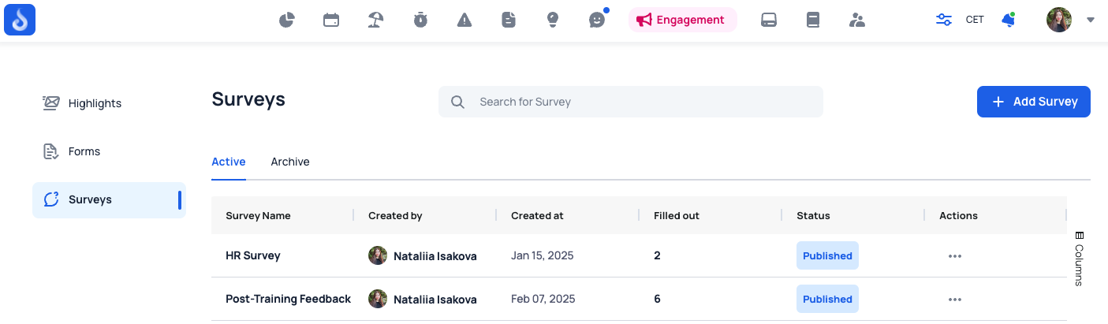1108x324 pixels.
Task: Open actions menu for HR Survey
Action: (x=955, y=256)
